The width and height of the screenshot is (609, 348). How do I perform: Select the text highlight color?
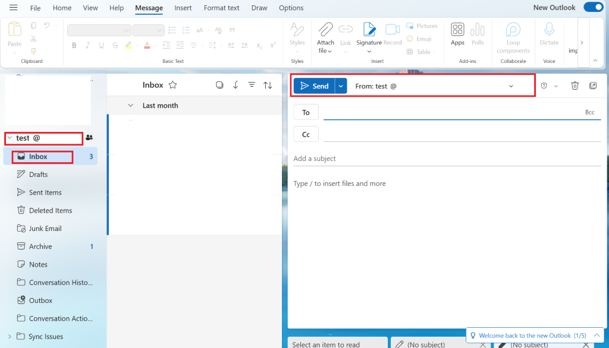pyautogui.click(x=128, y=45)
